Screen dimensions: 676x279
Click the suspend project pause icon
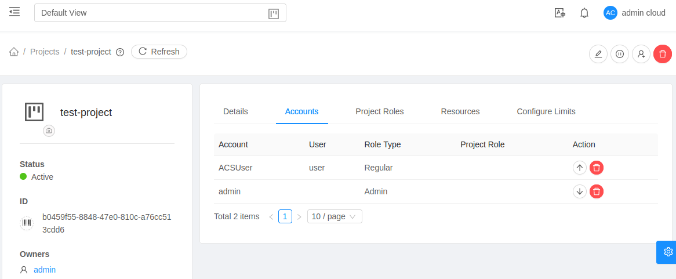pyautogui.click(x=620, y=54)
